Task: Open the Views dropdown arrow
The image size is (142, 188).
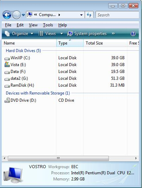Action: click(61, 34)
